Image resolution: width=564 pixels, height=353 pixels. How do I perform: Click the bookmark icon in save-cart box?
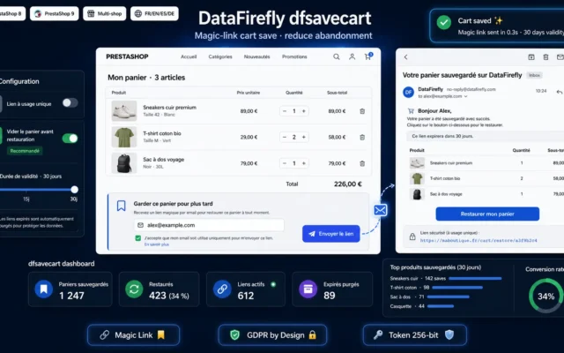pyautogui.click(x=122, y=206)
